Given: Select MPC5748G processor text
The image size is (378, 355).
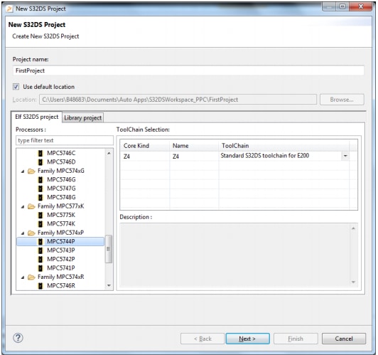Looking at the screenshot, I should coord(61,197).
